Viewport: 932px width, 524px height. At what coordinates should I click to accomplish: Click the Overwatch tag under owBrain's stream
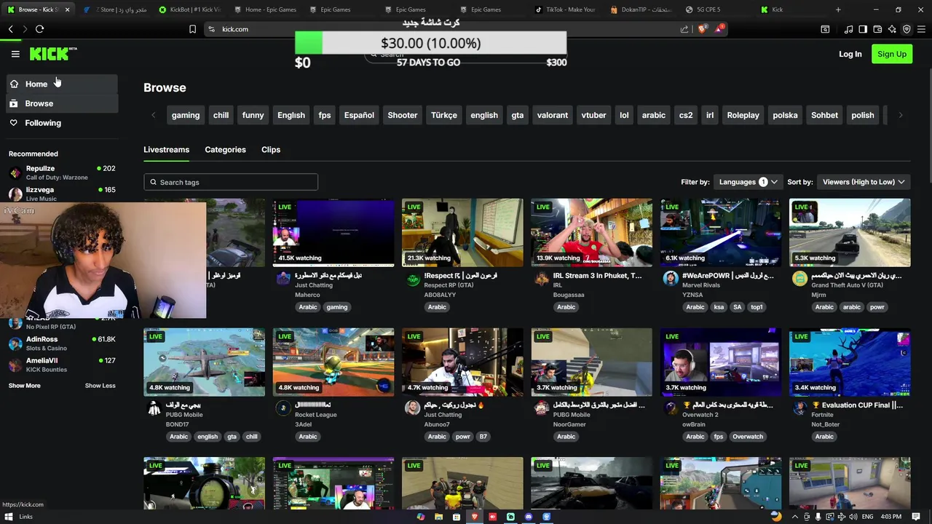[x=748, y=437]
